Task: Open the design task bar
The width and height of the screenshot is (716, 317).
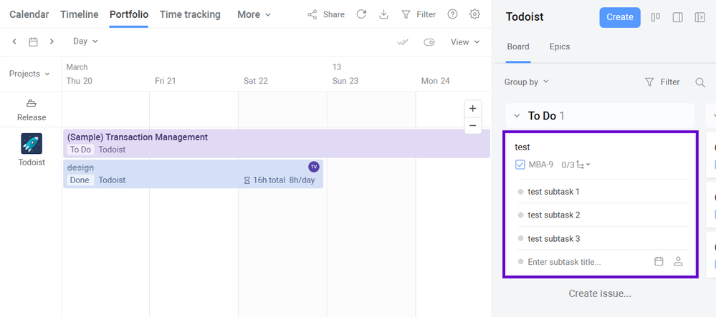Action: pyautogui.click(x=194, y=174)
